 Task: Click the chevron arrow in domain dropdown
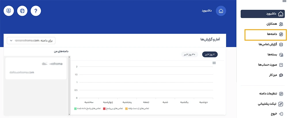pos(11,41)
